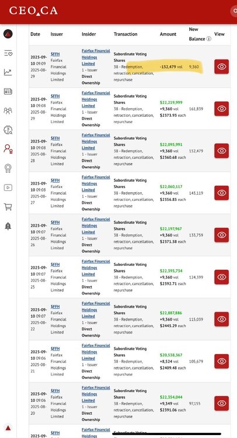Open the CEO.CA home logo
Screen dimensions: 237x438
point(33,11)
